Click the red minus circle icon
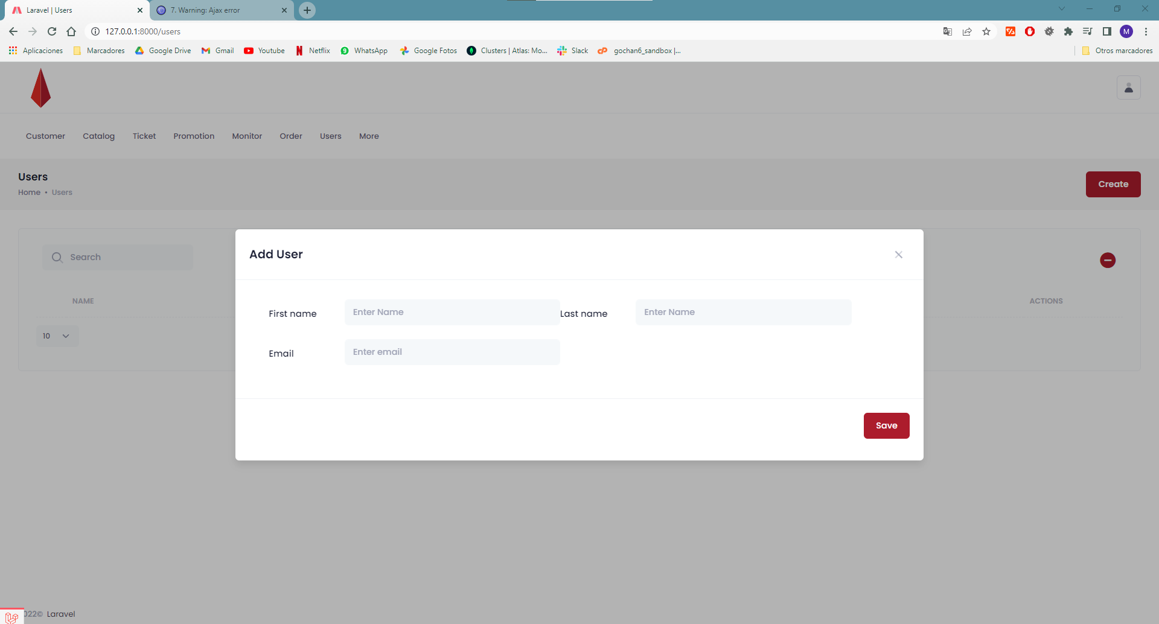The width and height of the screenshot is (1159, 624). pyautogui.click(x=1107, y=260)
